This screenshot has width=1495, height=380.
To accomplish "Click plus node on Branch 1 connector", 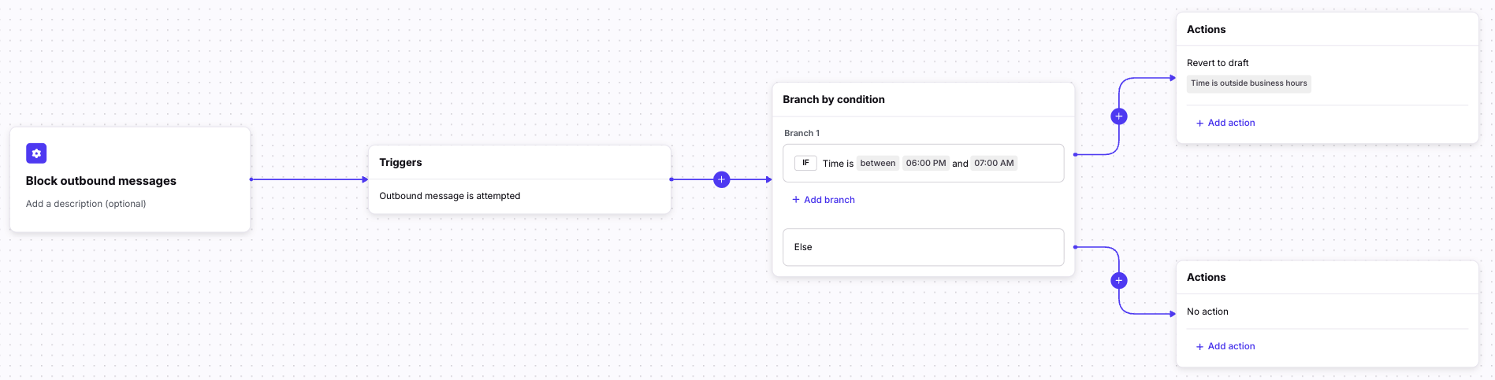I will click(1118, 116).
